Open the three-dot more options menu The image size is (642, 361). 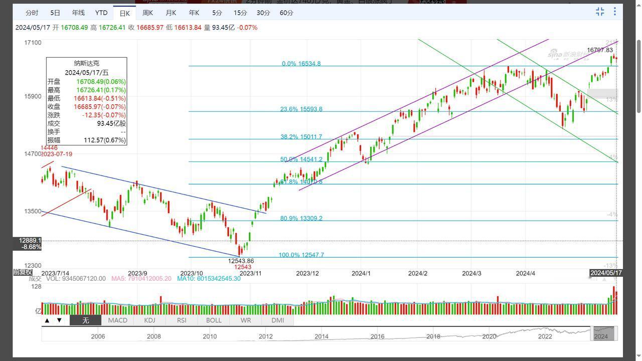pos(615,12)
